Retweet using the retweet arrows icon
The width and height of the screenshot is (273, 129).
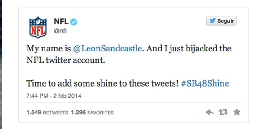coord(223,113)
